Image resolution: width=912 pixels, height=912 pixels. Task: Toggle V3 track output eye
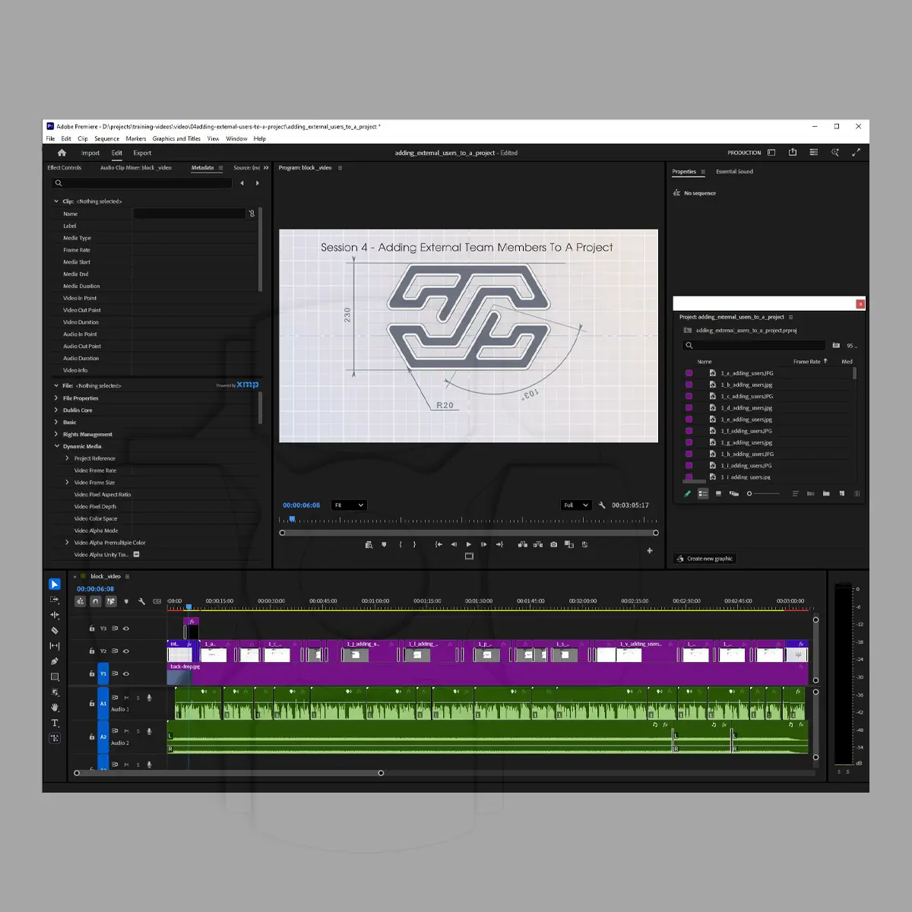[126, 629]
